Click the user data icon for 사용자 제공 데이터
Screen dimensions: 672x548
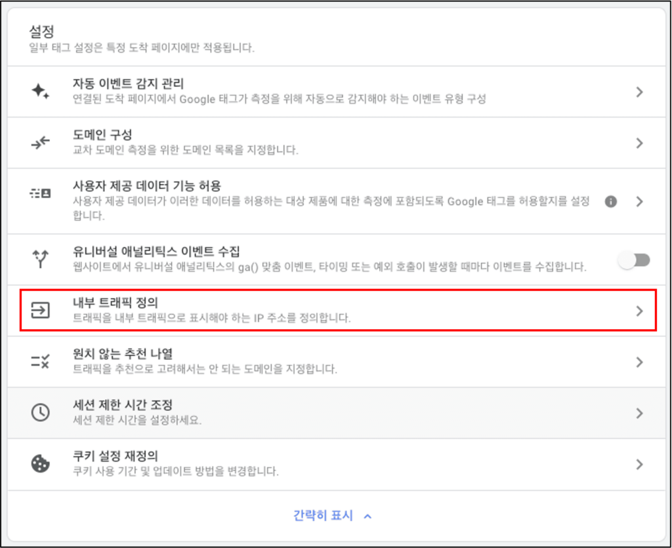[40, 193]
